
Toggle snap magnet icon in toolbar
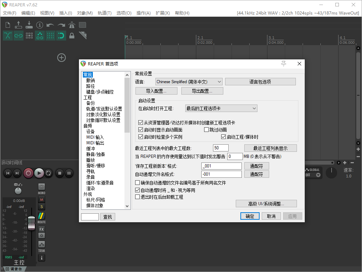click(x=61, y=36)
